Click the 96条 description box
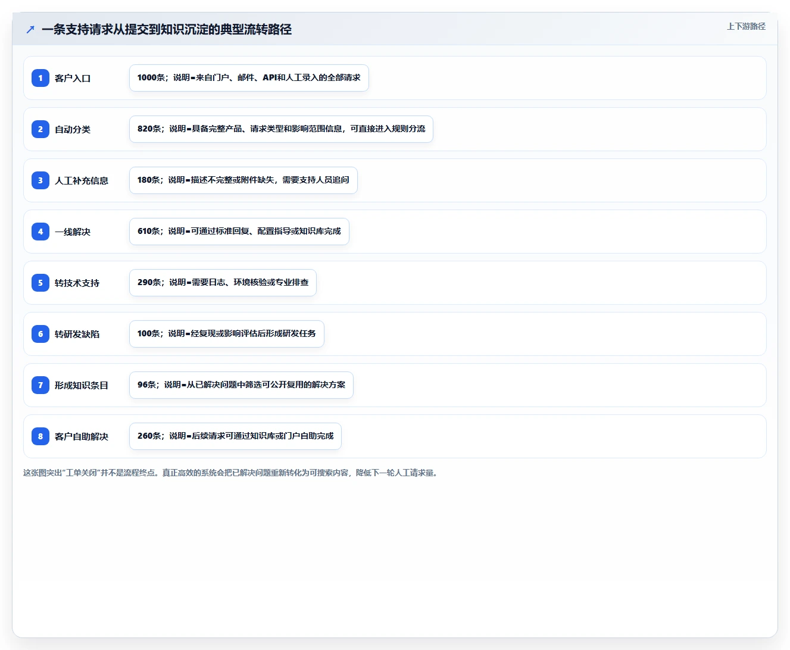Screen dimensions: 790x650 pyautogui.click(x=241, y=385)
